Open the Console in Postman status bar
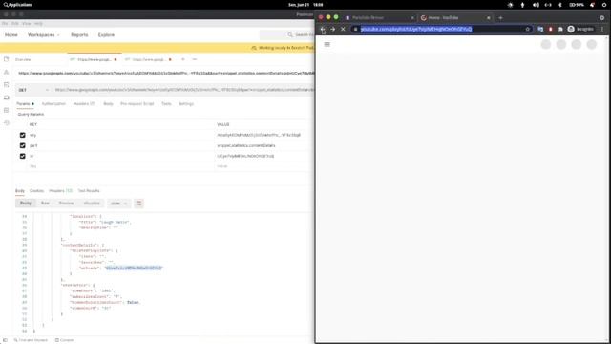611x344 pixels. pyautogui.click(x=64, y=340)
